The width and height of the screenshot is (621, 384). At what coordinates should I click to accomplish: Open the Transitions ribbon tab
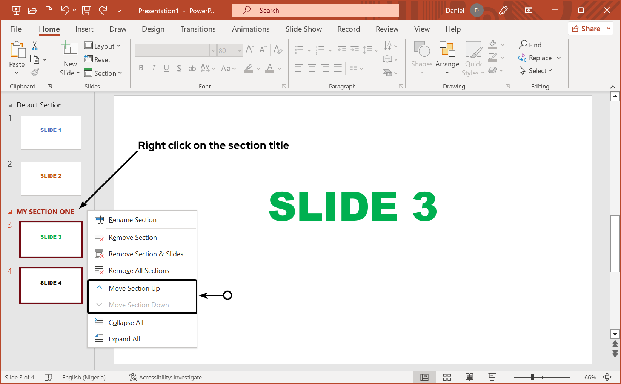198,29
